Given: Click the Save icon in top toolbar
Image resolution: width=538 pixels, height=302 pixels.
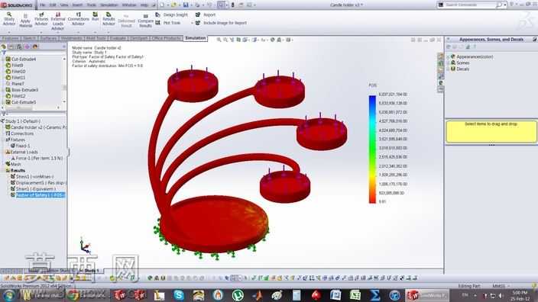Looking at the screenshot, I should click(186, 5).
